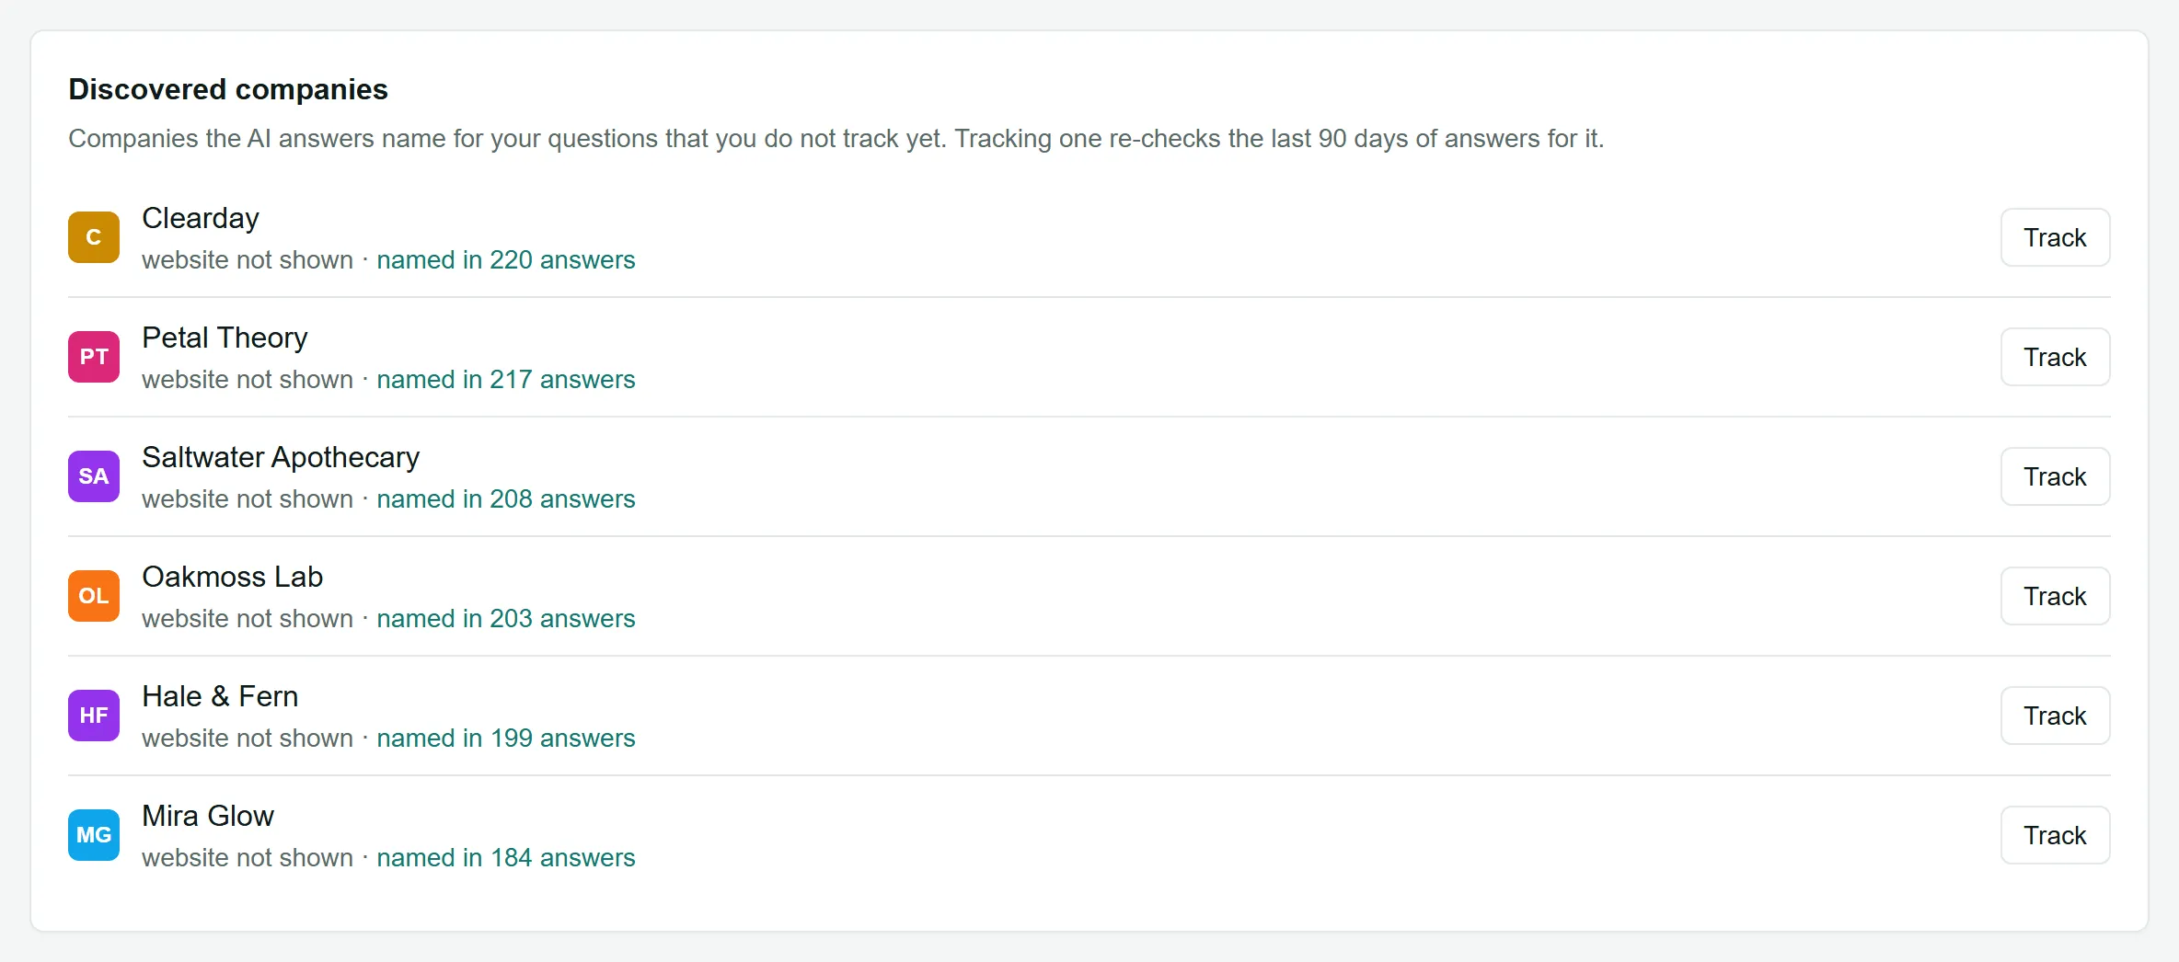Click "website not shown" under Clearday
This screenshot has width=2179, height=962.
(248, 260)
